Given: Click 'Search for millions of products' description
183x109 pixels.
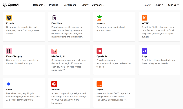Looking at the screenshot, I should pyautogui.click(x=159, y=62).
